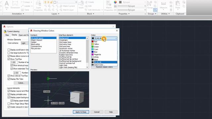Open the Color scheme dropdown set to Light
The height and width of the screenshot is (119, 212).
25,43
